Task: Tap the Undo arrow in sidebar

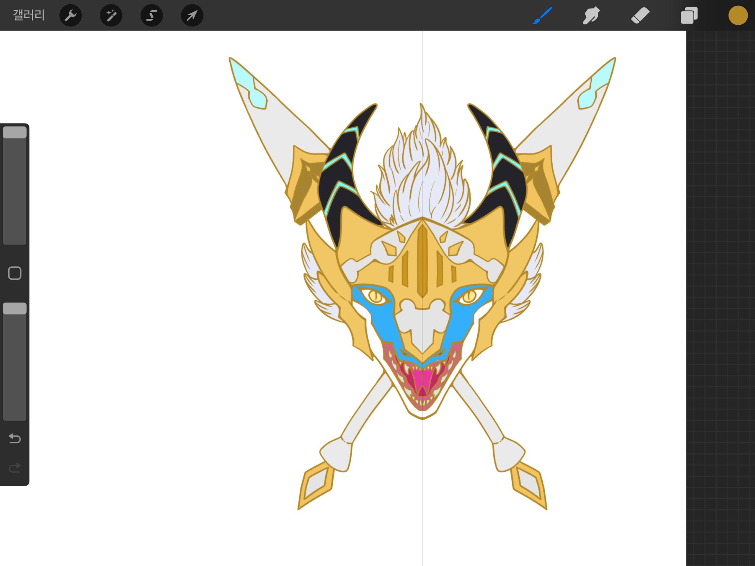Action: click(x=15, y=438)
